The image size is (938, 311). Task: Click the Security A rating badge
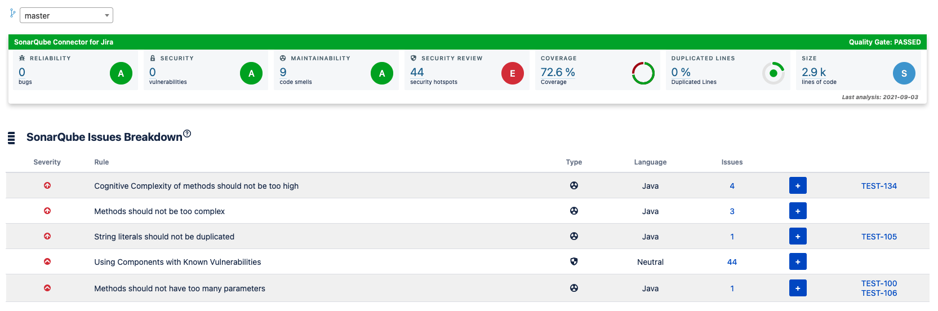click(251, 73)
